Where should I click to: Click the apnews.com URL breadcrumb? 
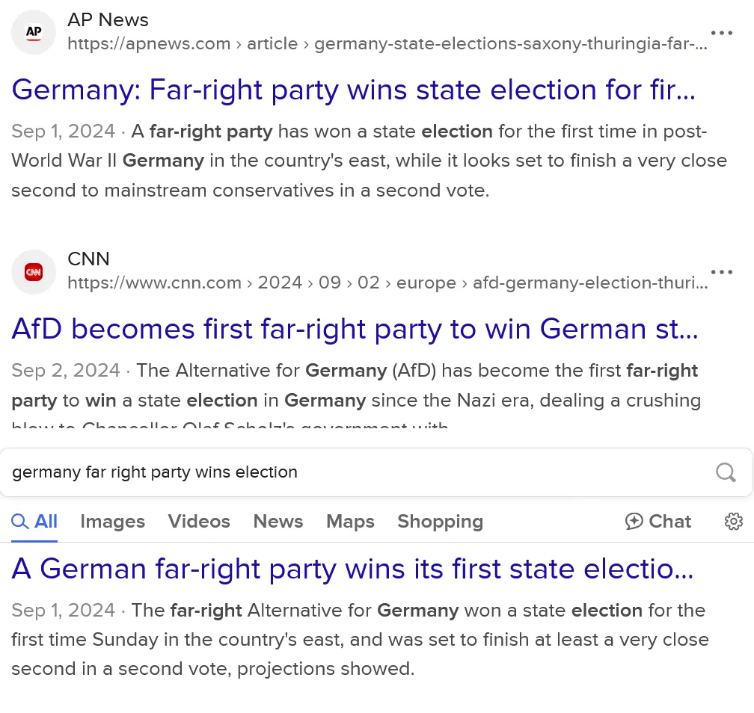(387, 44)
